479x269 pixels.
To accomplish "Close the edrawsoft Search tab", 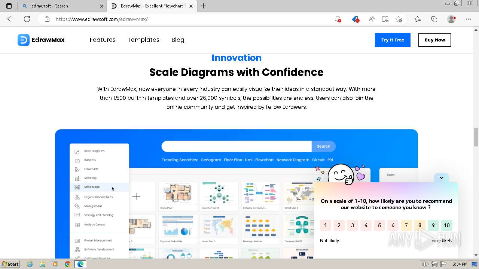I will point(102,6).
